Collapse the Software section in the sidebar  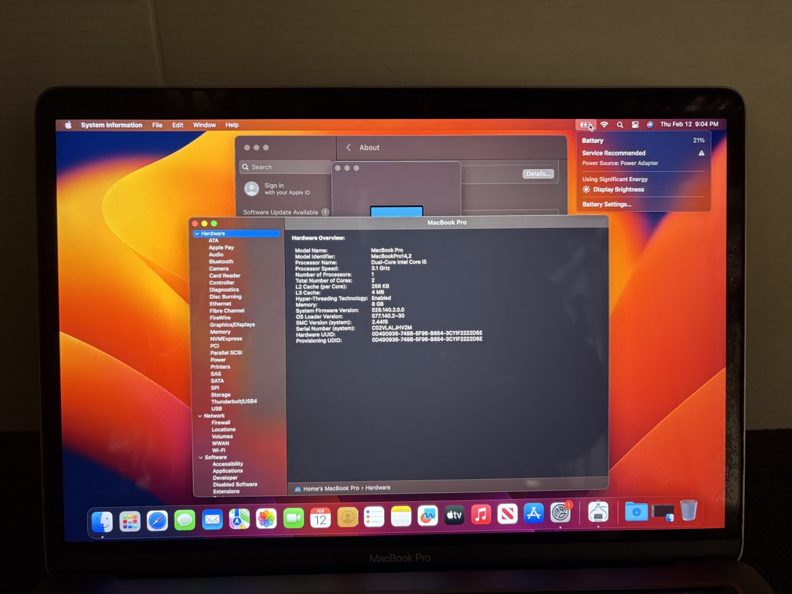[x=201, y=458]
